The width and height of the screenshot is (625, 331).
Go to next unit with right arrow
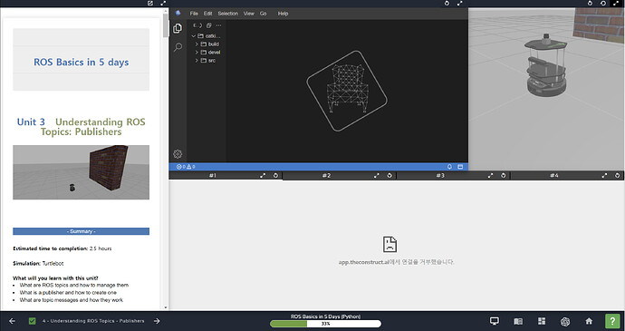tap(157, 321)
